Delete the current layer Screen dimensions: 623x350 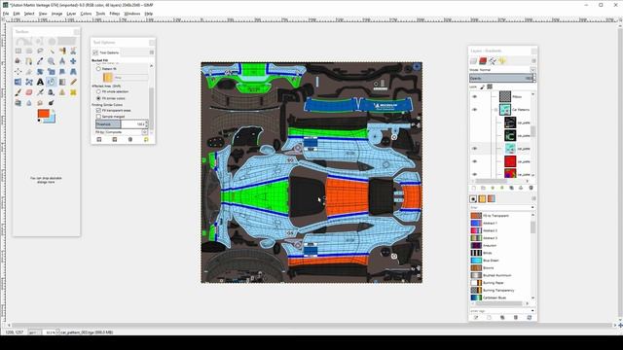[x=531, y=188]
